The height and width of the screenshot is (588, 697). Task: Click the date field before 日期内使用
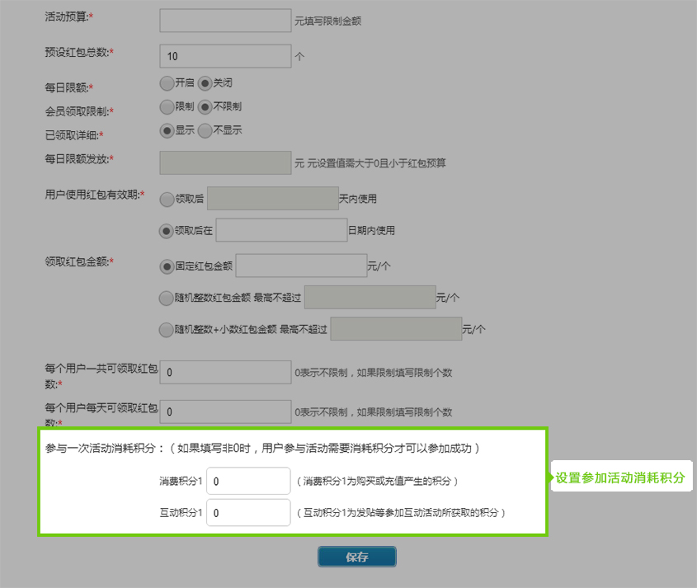(282, 230)
